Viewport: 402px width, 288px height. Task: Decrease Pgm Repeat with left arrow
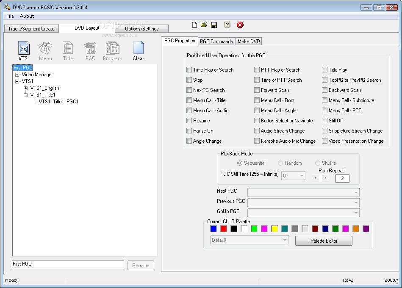tap(315, 178)
